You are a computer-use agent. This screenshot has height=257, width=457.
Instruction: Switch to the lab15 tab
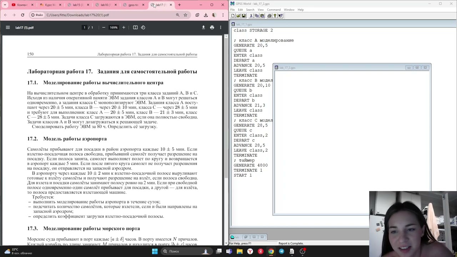[78, 5]
